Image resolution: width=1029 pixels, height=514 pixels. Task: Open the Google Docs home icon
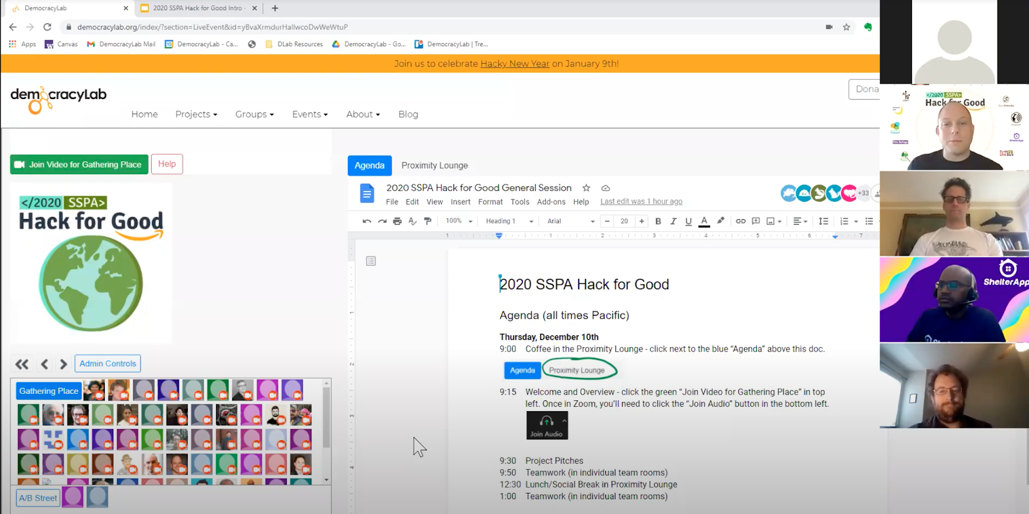pyautogui.click(x=367, y=193)
